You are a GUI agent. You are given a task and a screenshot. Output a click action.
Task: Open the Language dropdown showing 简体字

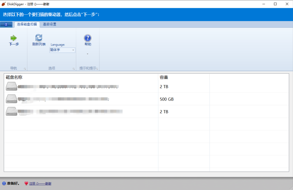(62, 50)
